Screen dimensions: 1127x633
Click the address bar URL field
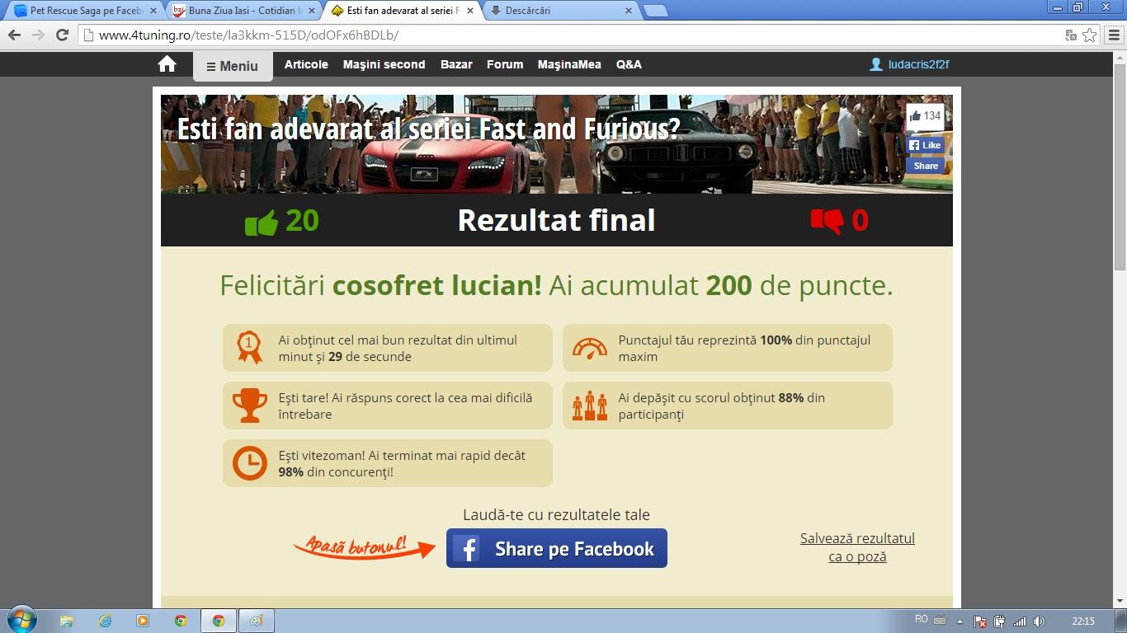(x=569, y=35)
